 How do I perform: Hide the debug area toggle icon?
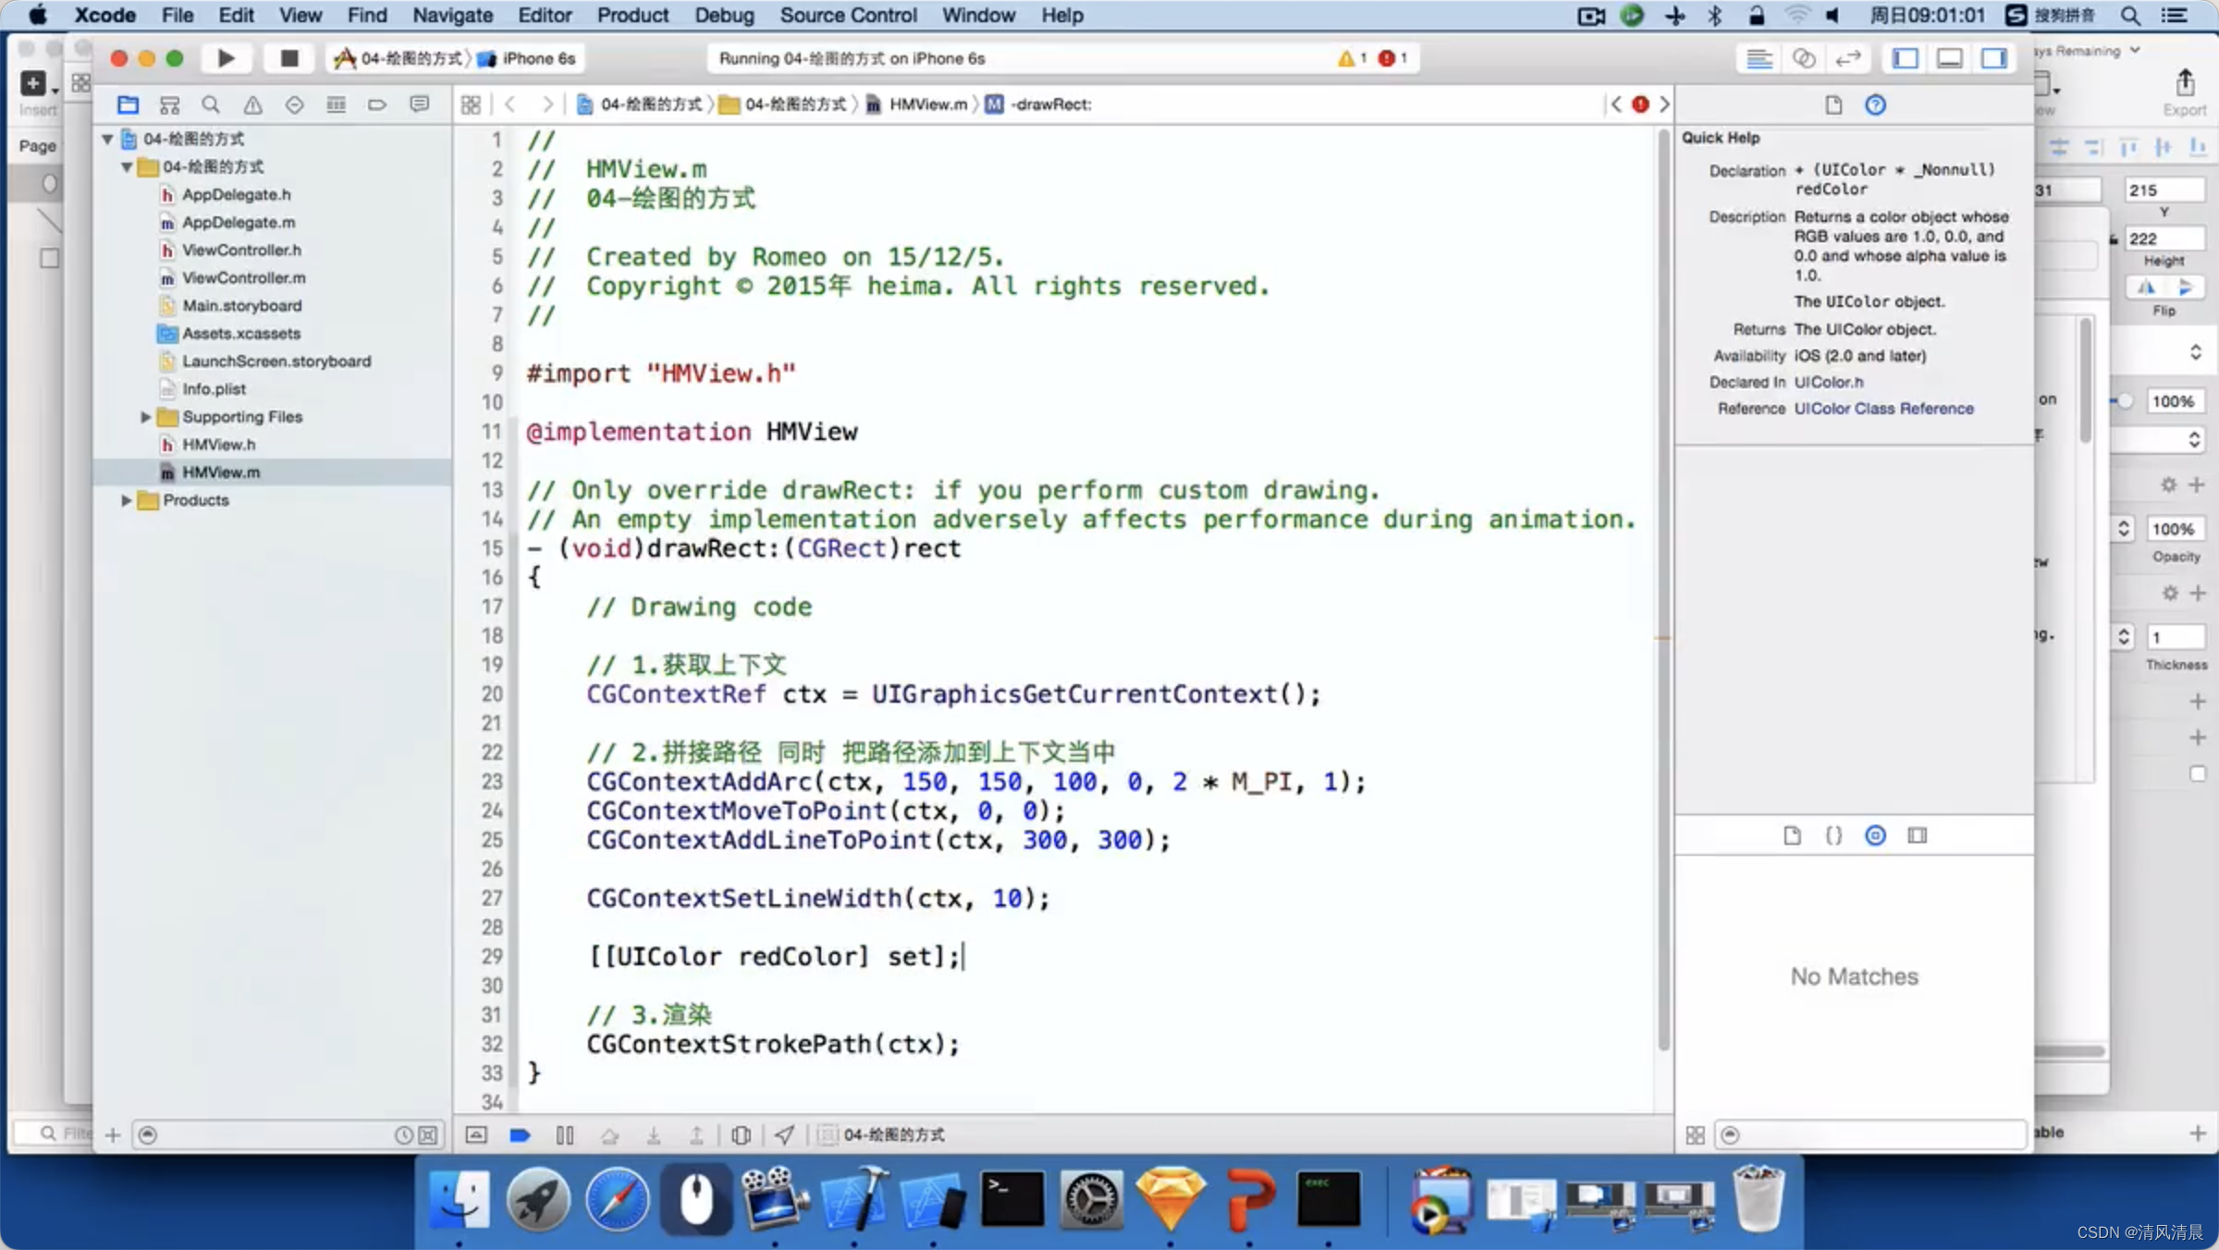[x=476, y=1134]
